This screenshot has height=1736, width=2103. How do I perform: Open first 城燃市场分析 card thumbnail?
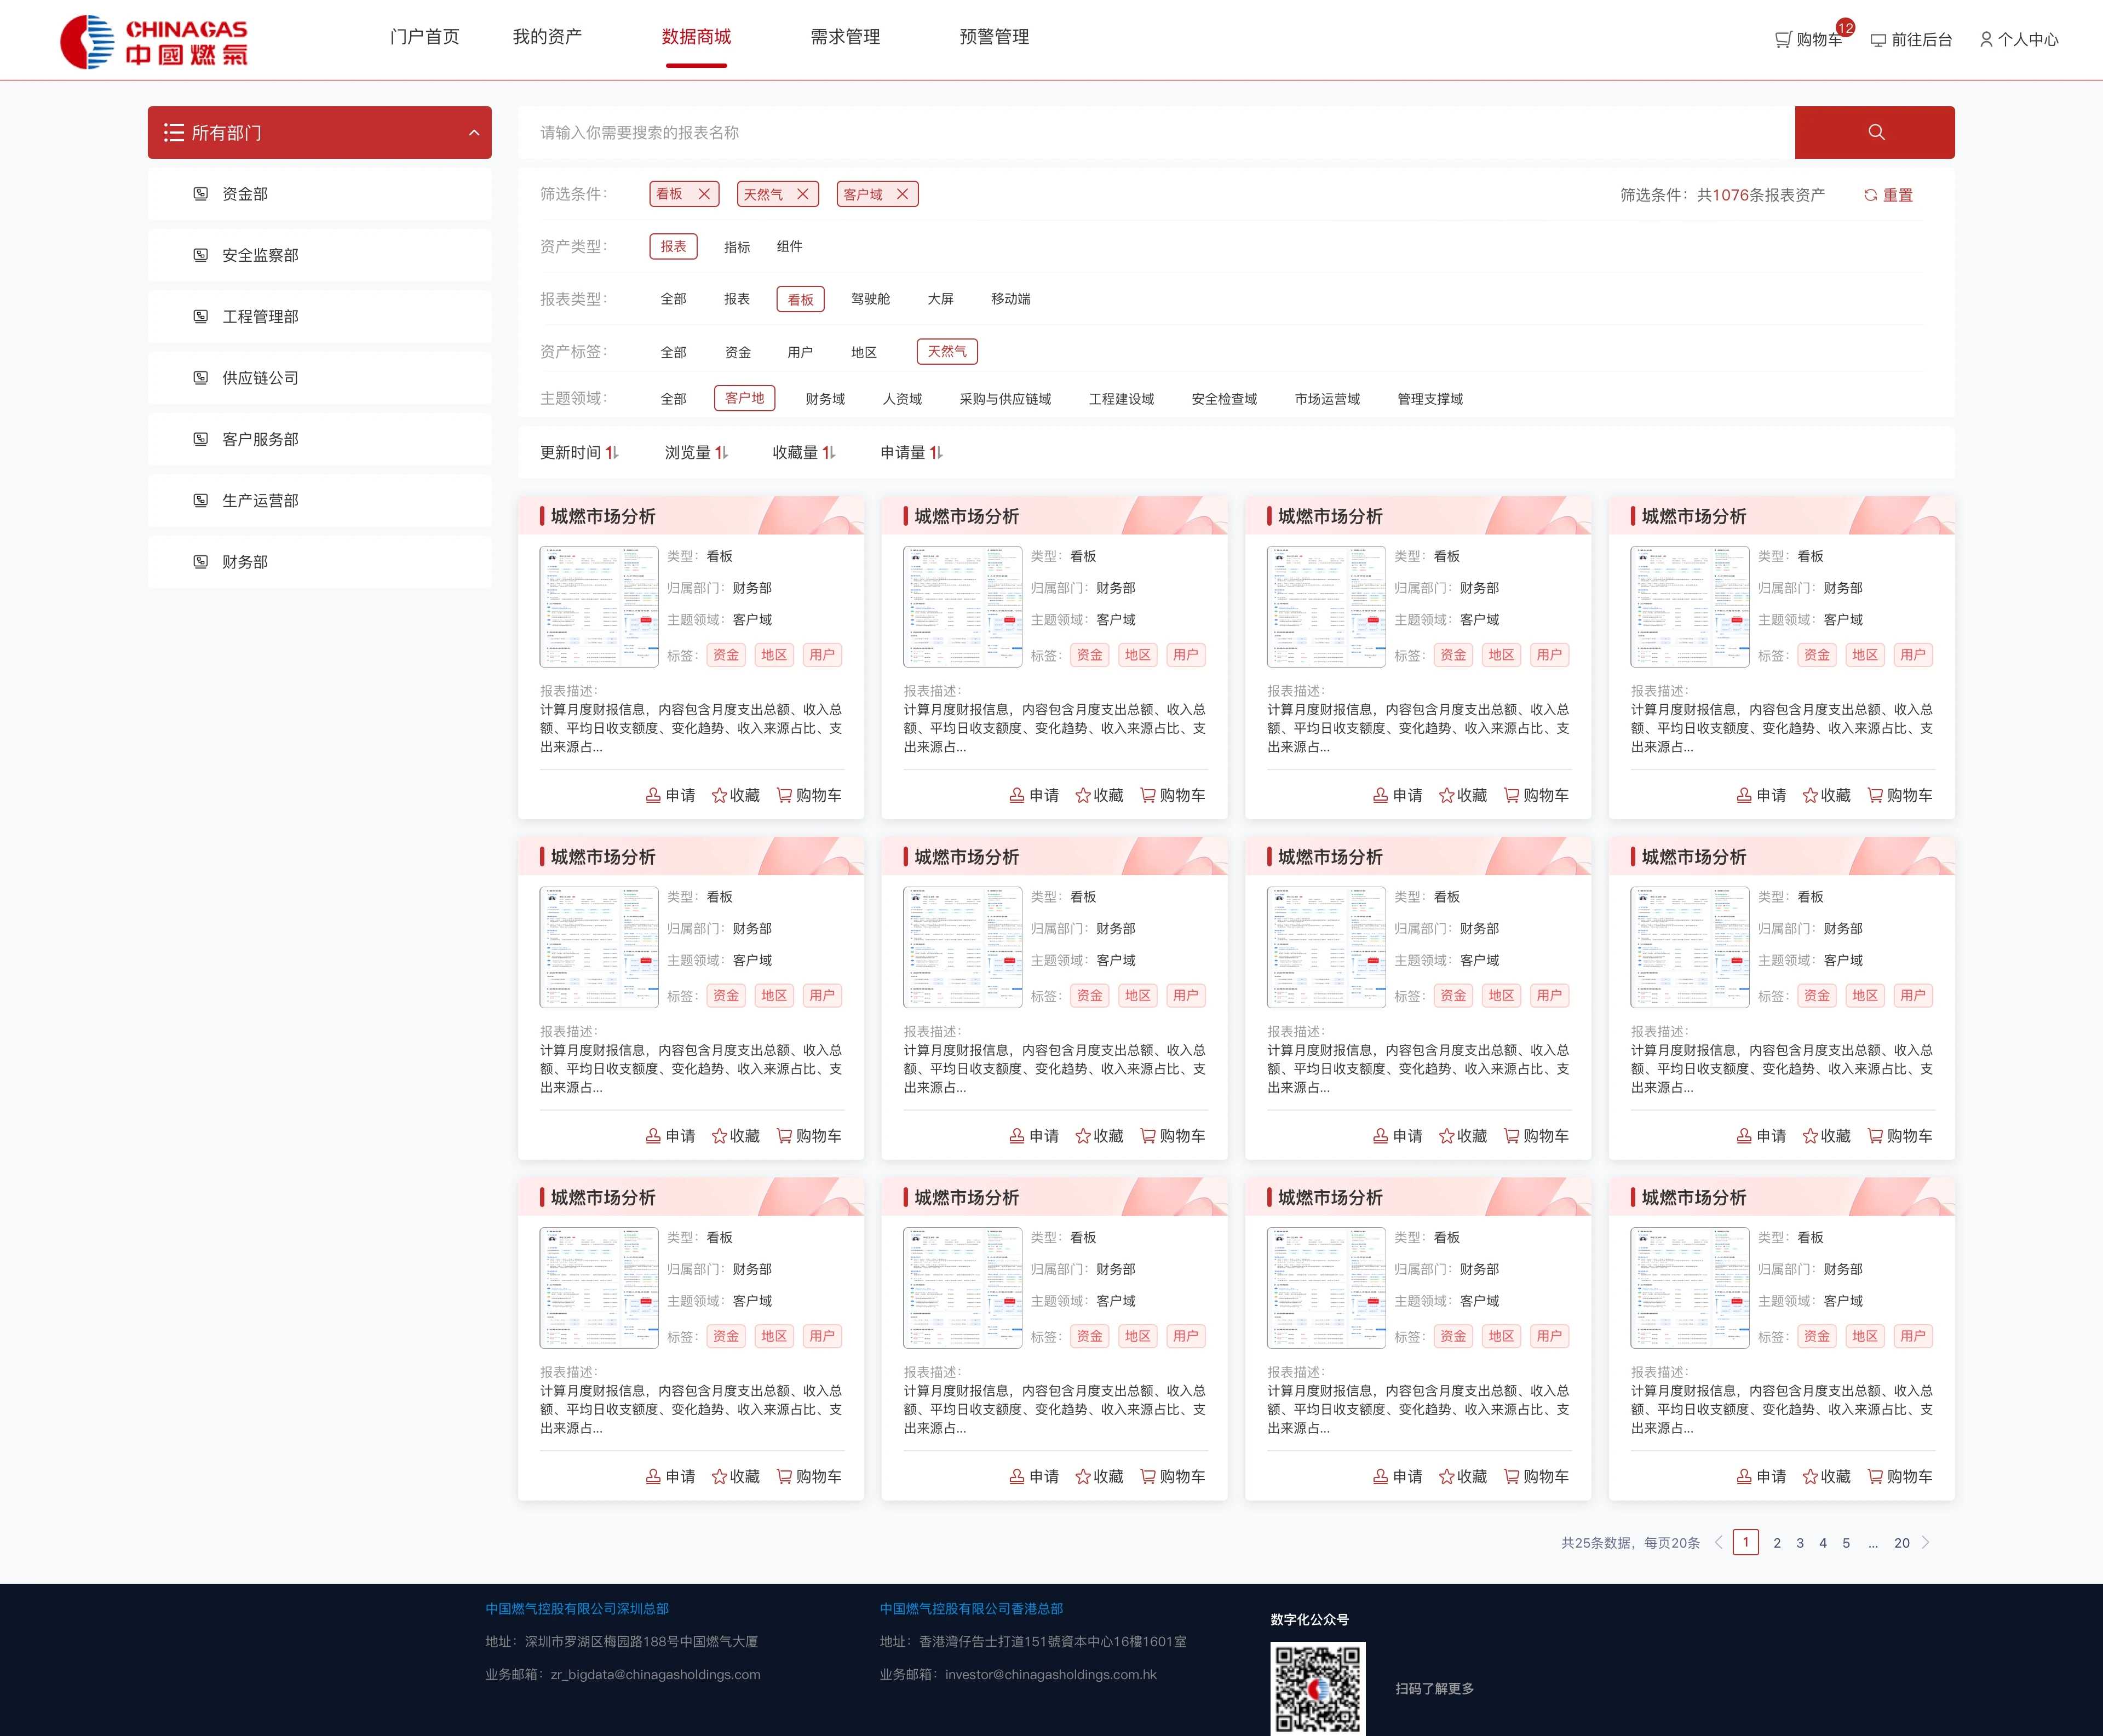pos(599,606)
